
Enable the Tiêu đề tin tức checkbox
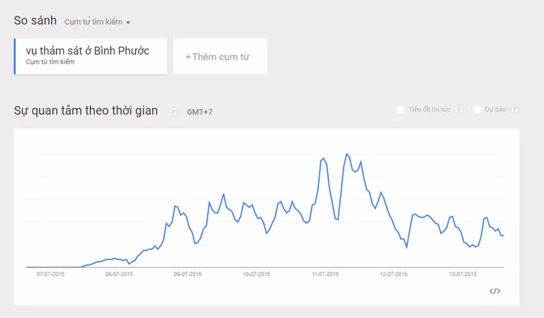coord(400,109)
